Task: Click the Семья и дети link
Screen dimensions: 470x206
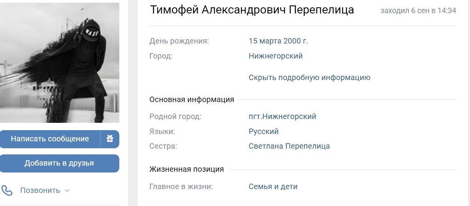Action: click(x=273, y=187)
